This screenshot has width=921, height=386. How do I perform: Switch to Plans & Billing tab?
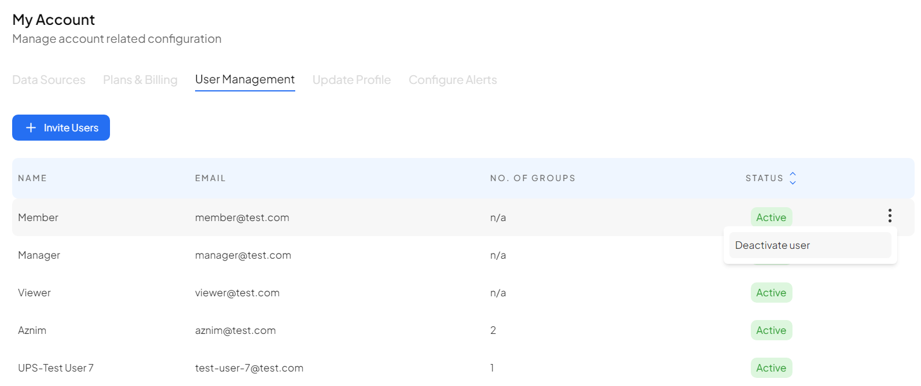coord(140,80)
